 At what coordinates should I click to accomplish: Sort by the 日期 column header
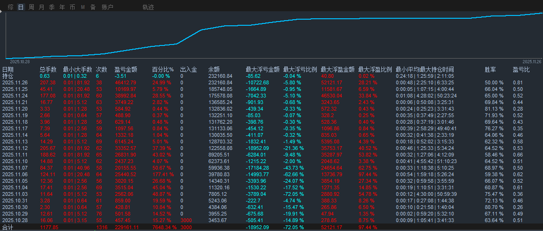tap(7, 70)
